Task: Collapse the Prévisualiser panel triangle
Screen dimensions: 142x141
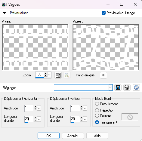Action: [4, 13]
